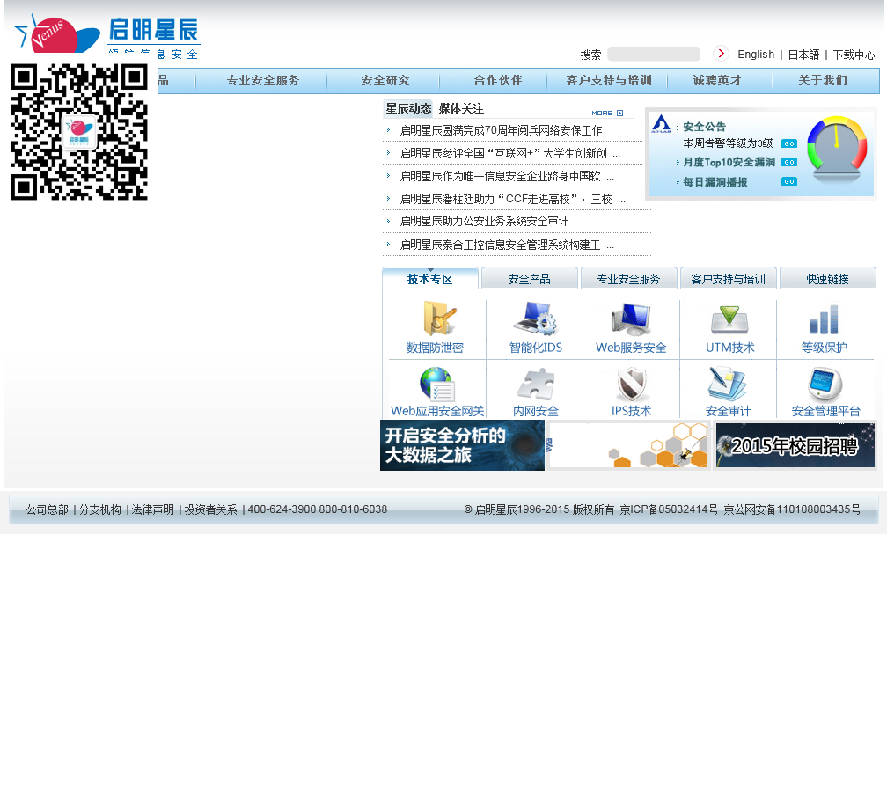Select the 星辰动态 news tab
Image resolution: width=887 pixels, height=806 pixels.
408,108
